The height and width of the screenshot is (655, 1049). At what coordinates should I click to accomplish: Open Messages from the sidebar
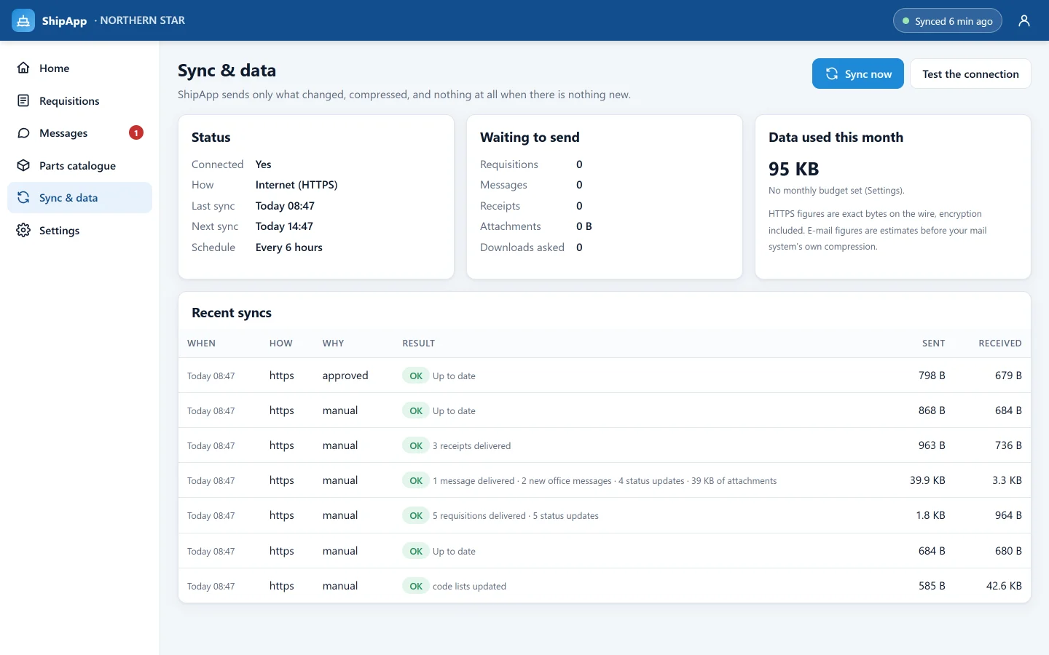79,133
